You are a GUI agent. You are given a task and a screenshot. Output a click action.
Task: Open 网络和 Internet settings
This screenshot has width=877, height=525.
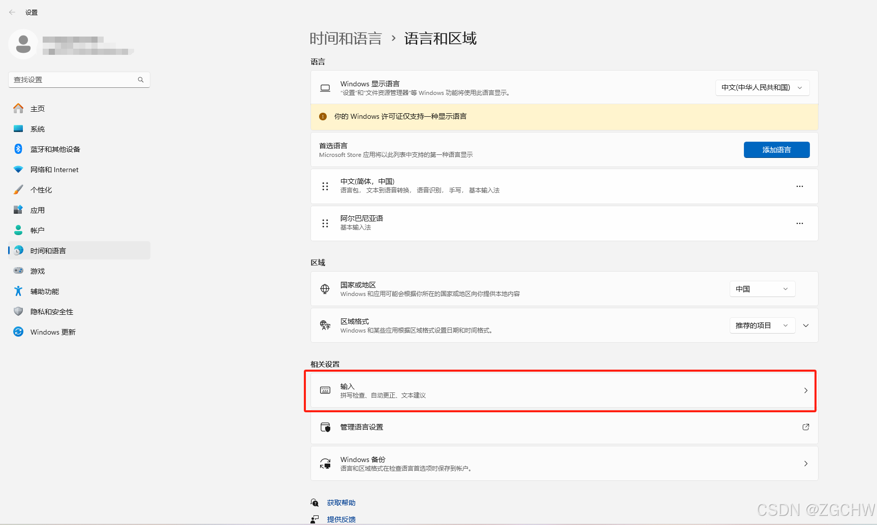coord(79,170)
